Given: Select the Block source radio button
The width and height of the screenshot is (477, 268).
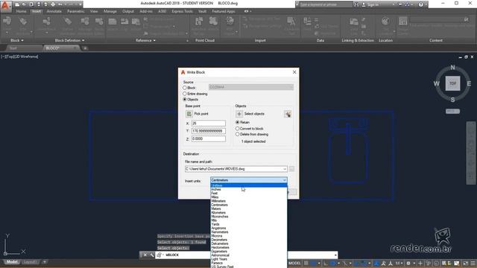Looking at the screenshot, I should coord(185,88).
